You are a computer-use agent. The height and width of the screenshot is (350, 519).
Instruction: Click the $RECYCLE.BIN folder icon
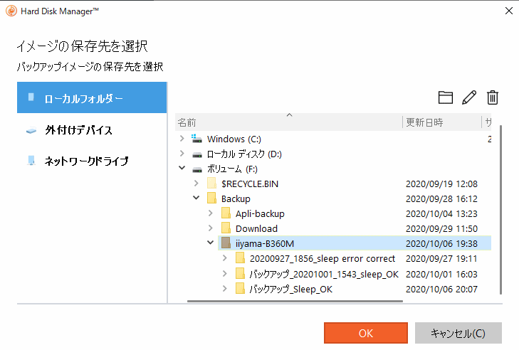click(211, 184)
